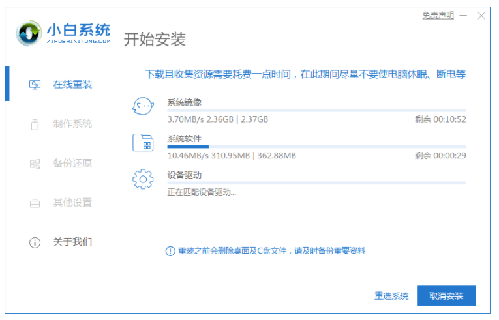
Task: Click the info icon beside backup warning
Action: (170, 251)
